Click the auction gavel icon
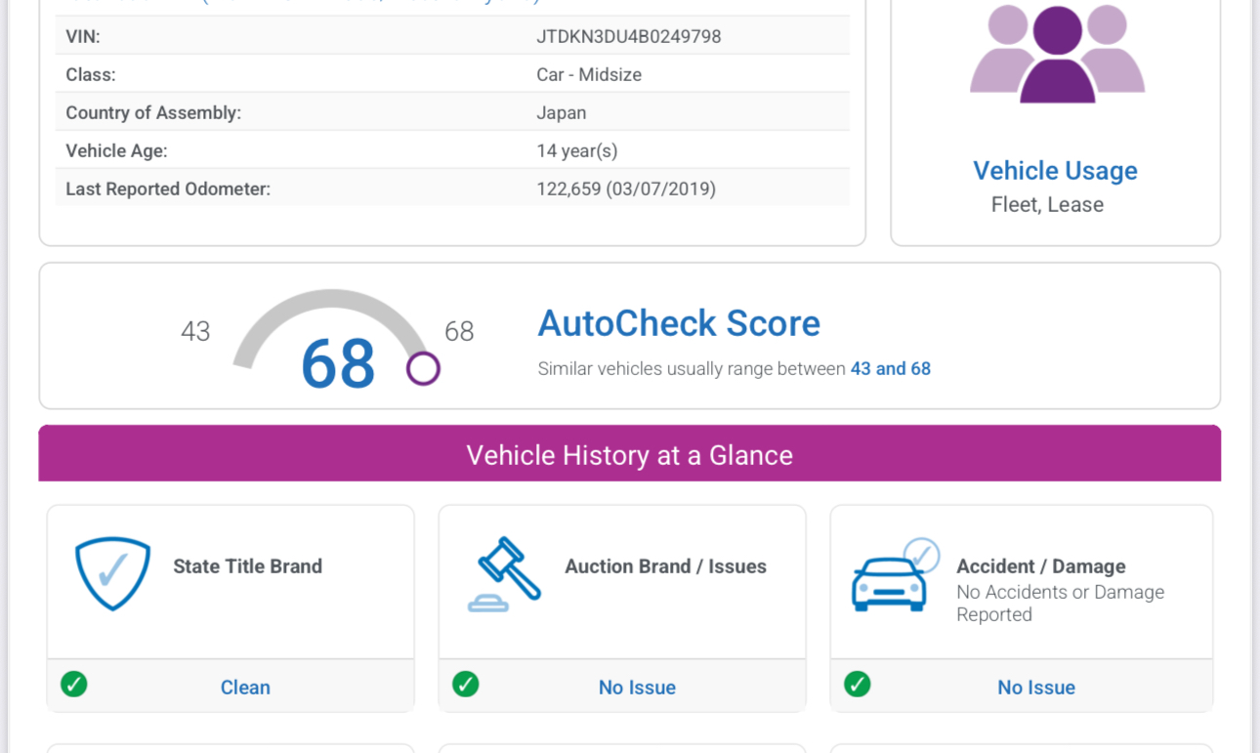The image size is (1260, 753). pos(505,573)
